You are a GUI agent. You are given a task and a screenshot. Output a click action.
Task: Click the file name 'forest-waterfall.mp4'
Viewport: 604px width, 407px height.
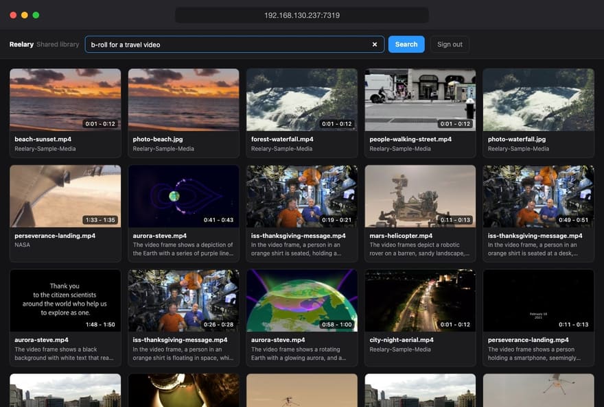point(282,139)
